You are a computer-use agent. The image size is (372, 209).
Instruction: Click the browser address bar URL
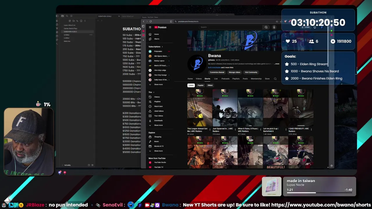tap(188, 21)
